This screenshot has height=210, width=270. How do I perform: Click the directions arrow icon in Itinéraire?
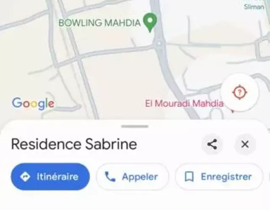point(25,176)
